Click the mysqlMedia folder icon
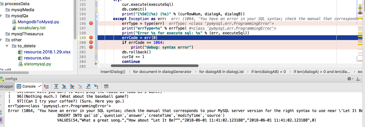 8,10
